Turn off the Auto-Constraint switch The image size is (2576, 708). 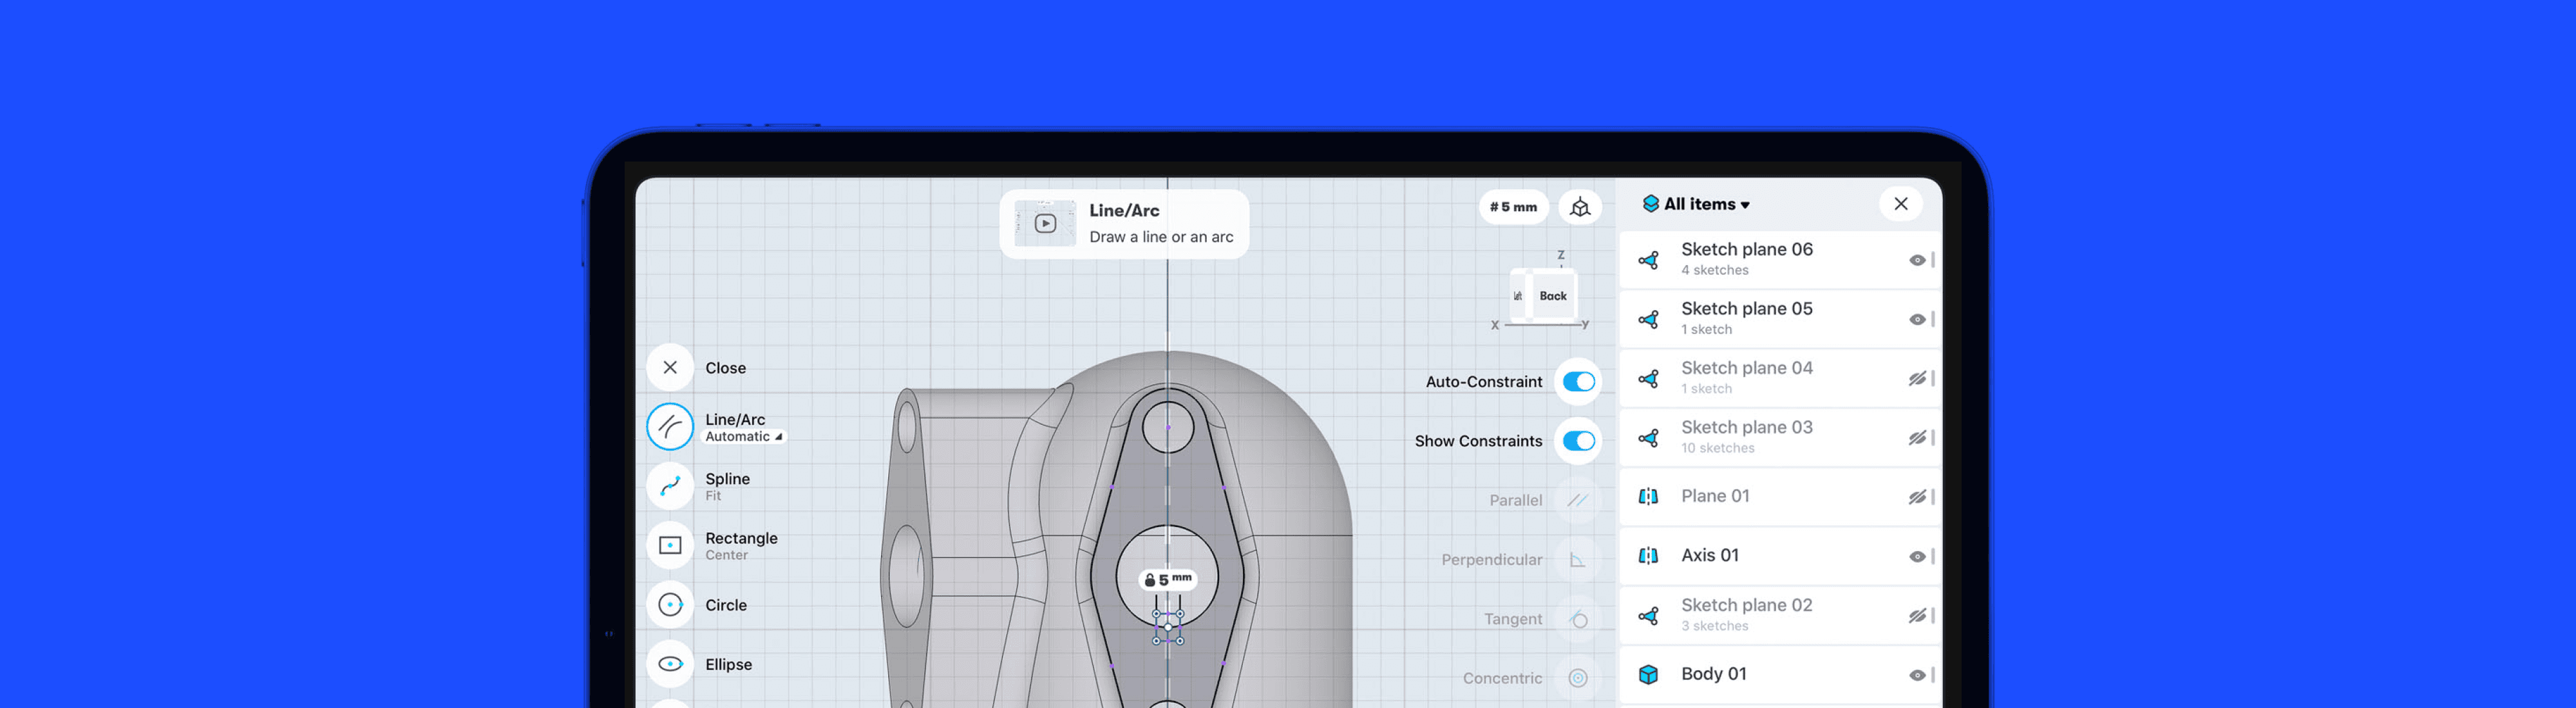[x=1579, y=382]
